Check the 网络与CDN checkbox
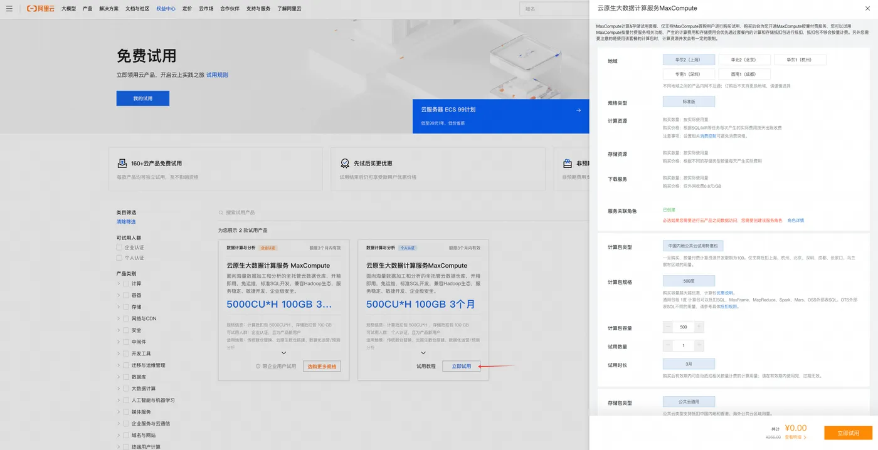The height and width of the screenshot is (450, 878). 127,318
